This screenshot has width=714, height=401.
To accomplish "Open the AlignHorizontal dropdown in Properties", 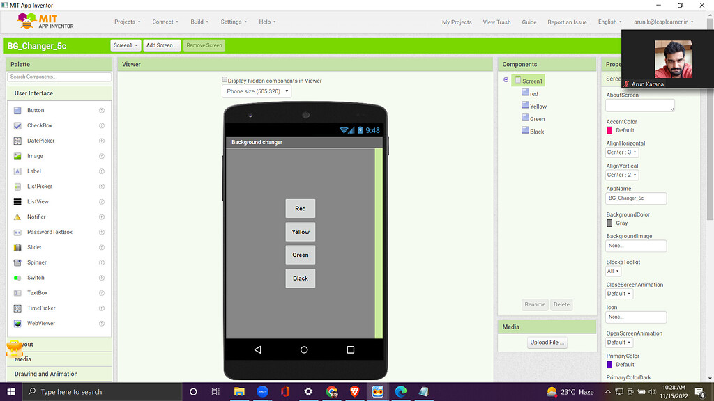I will click(621, 152).
